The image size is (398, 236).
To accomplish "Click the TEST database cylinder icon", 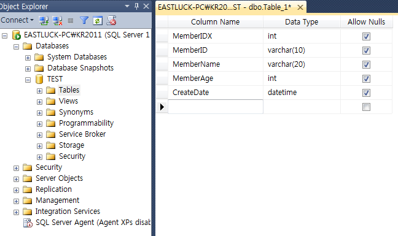I will [39, 79].
